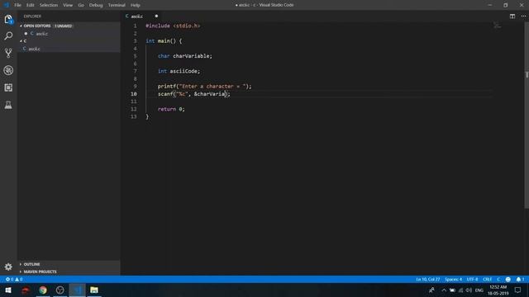Image resolution: width=529 pixels, height=297 pixels.
Task: Click the 'return 0;' line
Action: (171, 109)
